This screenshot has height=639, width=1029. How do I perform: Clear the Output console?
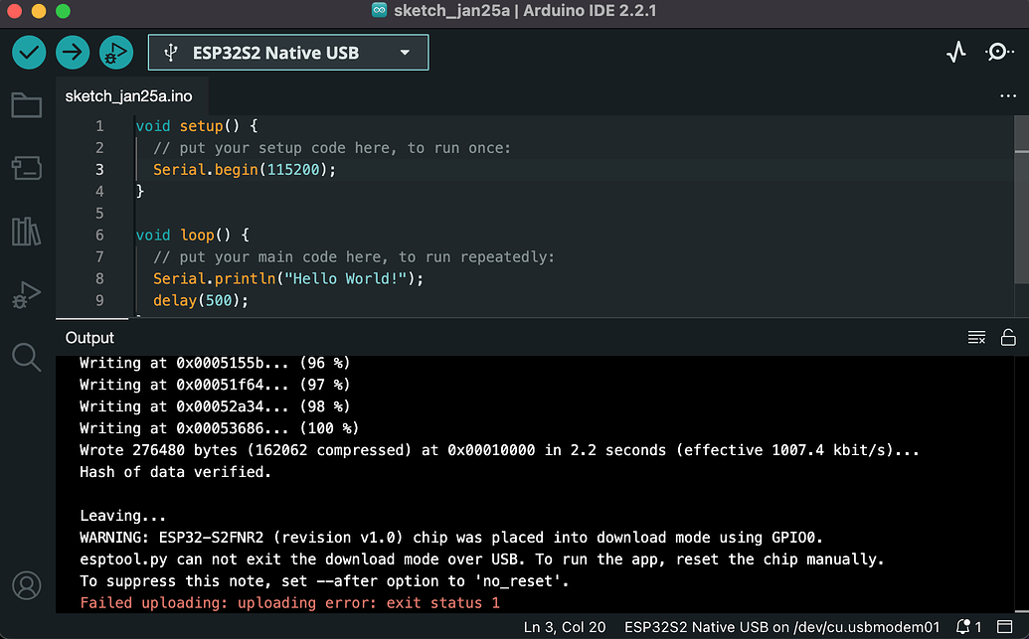click(975, 337)
